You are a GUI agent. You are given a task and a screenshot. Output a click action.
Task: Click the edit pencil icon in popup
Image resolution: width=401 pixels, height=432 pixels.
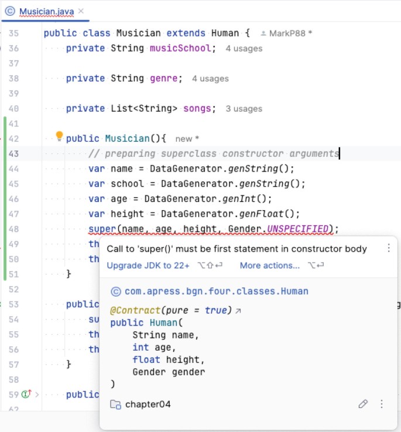[x=363, y=404]
